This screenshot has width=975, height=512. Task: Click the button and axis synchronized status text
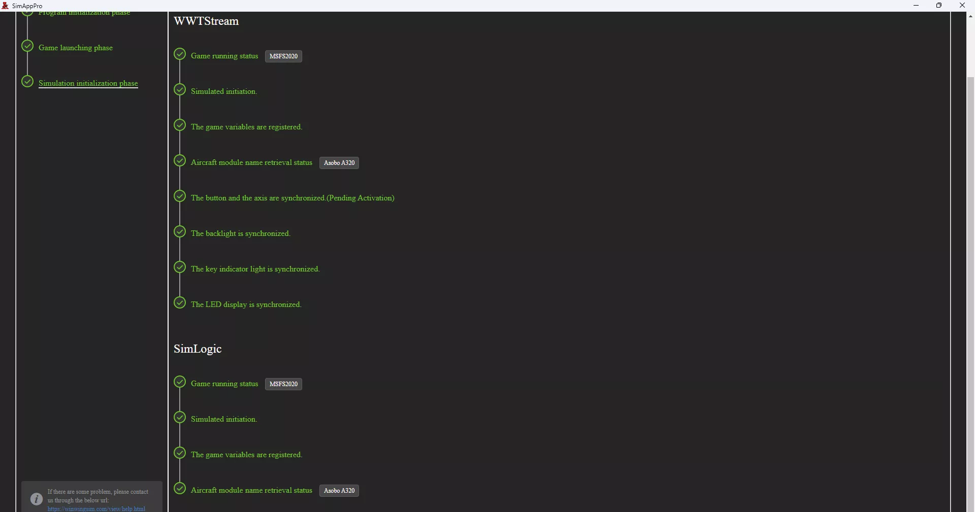pyautogui.click(x=292, y=198)
